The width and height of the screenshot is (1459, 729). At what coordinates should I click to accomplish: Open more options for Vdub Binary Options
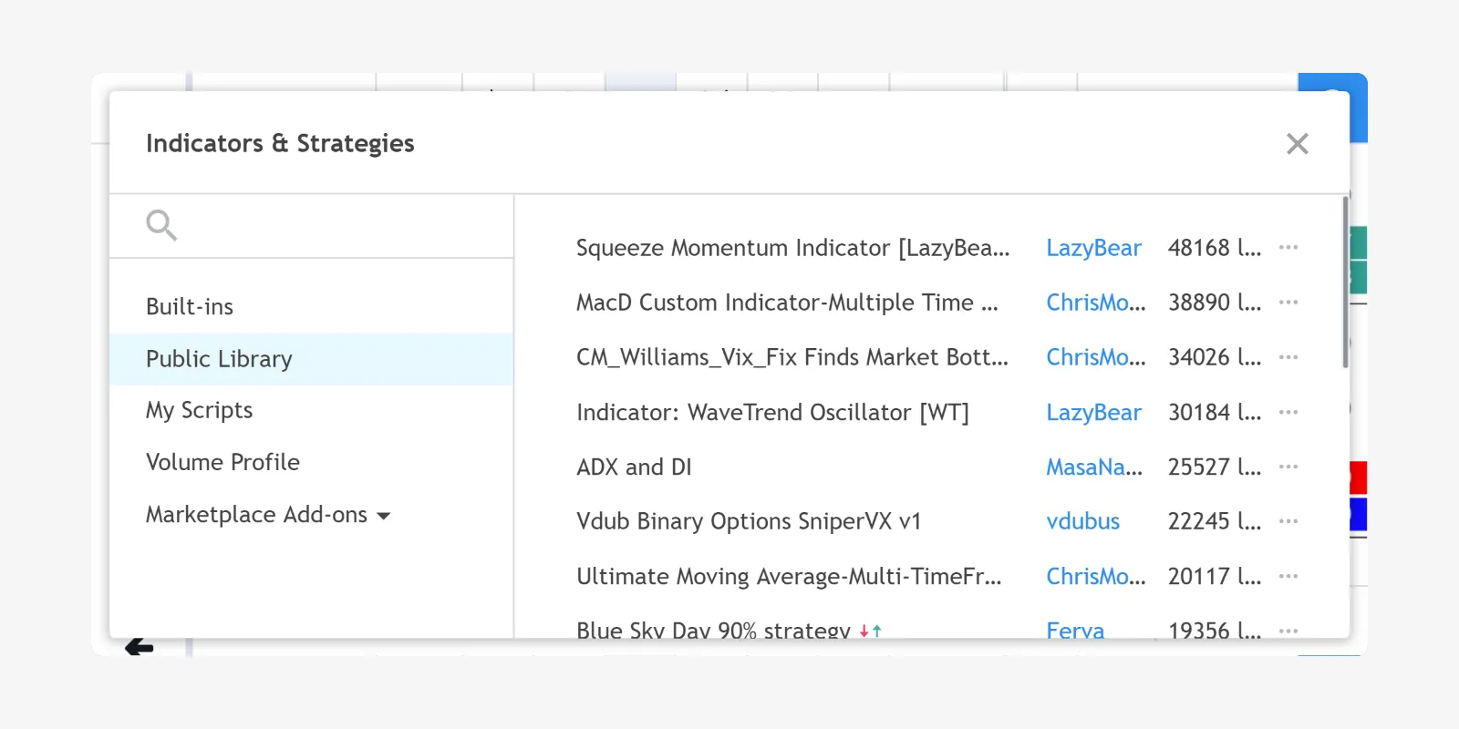coord(1288,521)
